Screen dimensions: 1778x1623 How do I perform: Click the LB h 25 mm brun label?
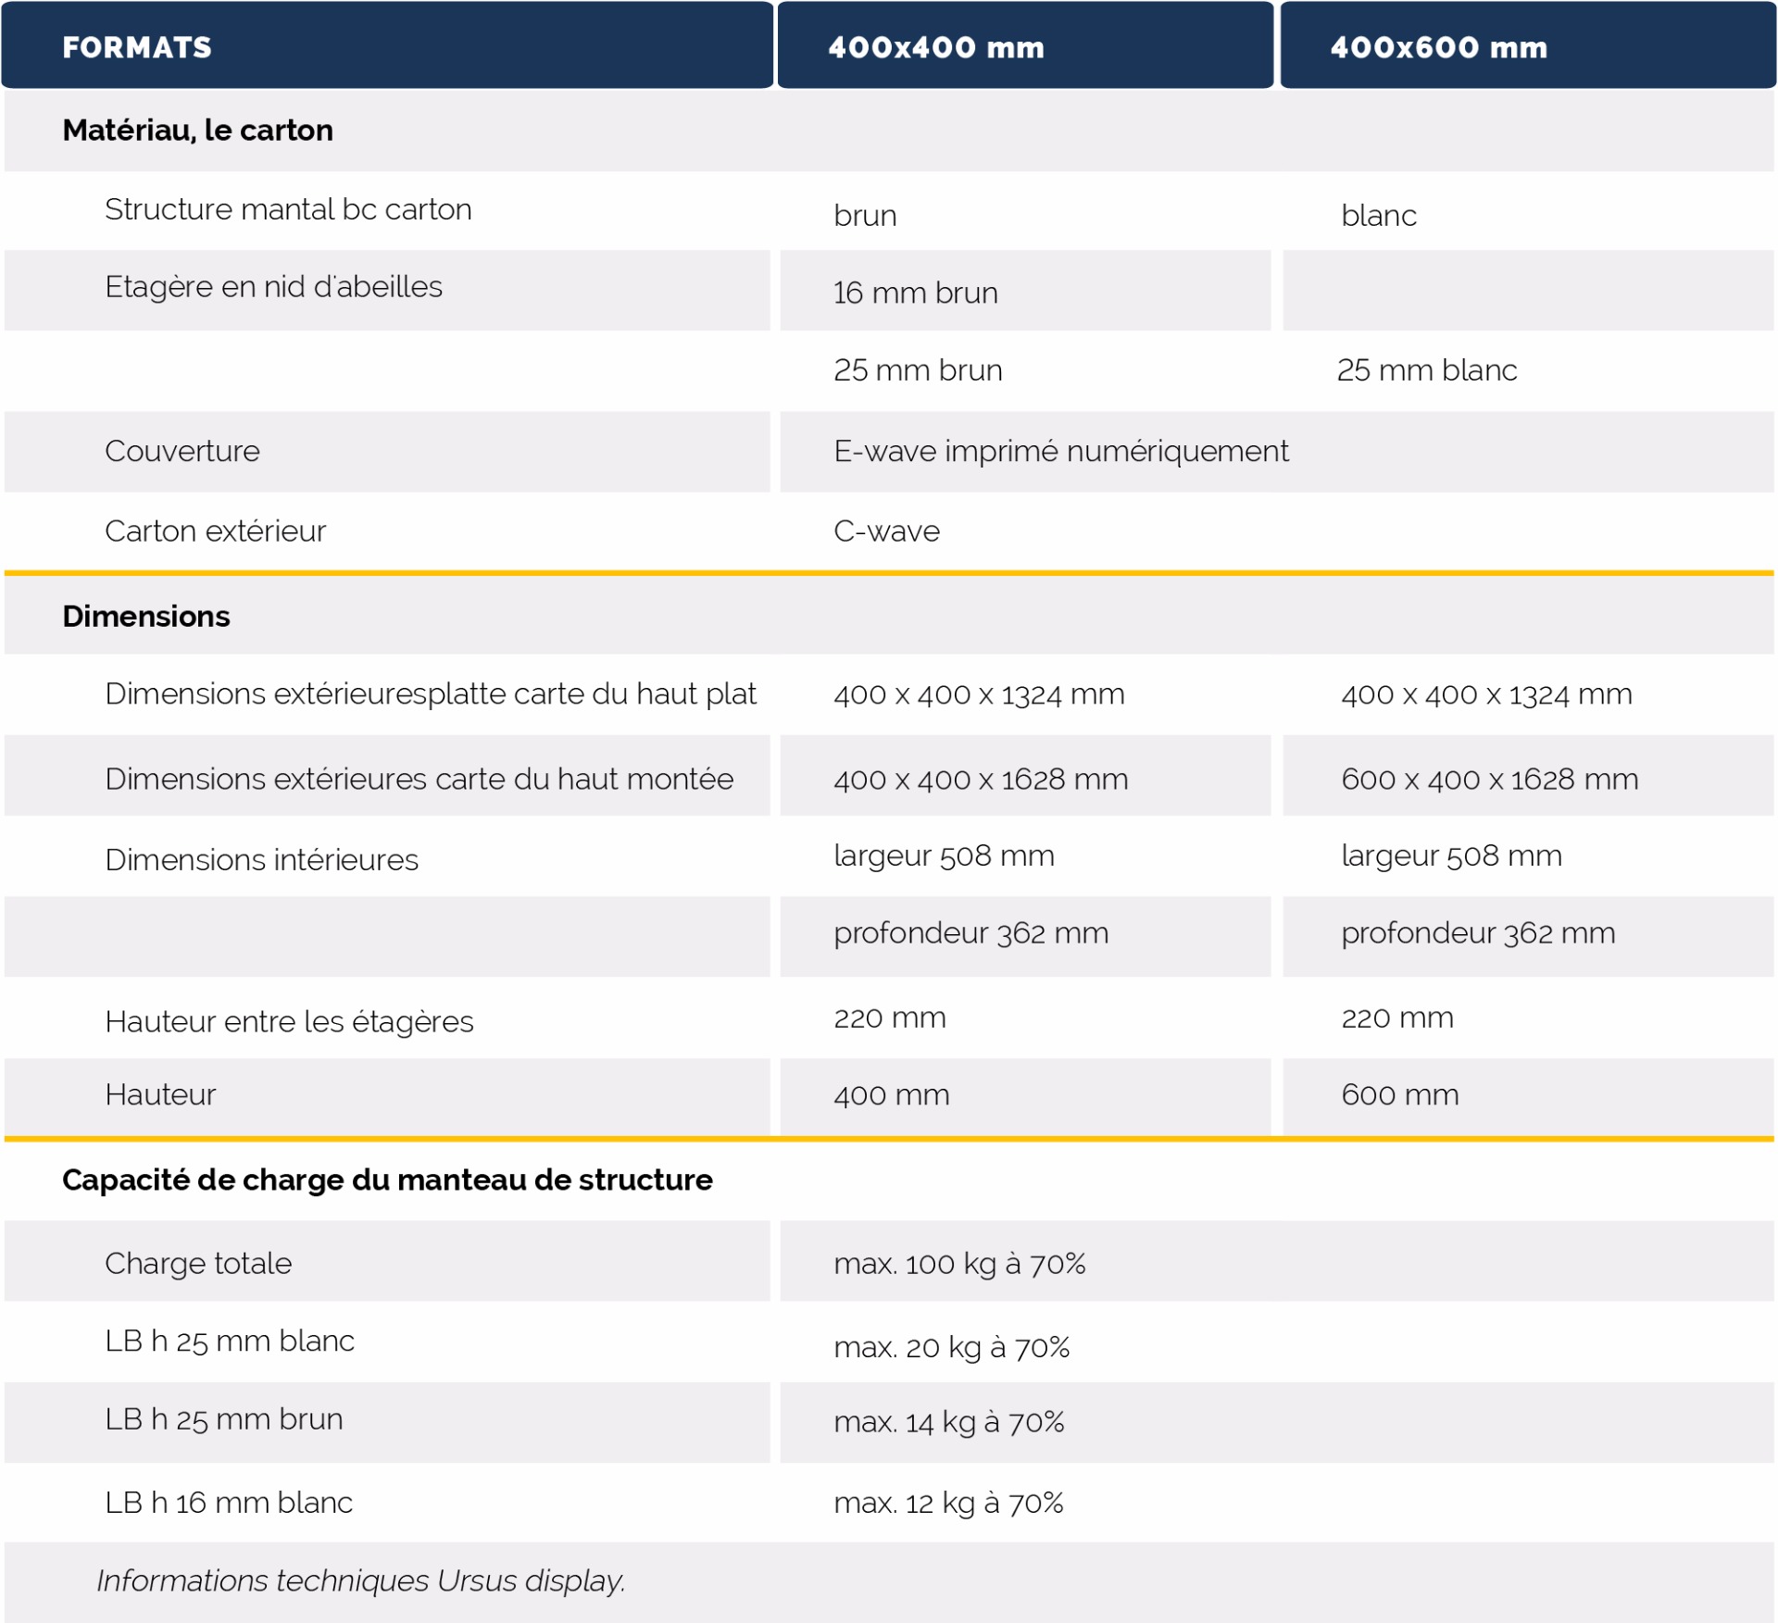[224, 1419]
